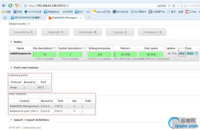This screenshot has width=200, height=131.
Task: Collapse the Ports and contexts section
Action: pos(24,68)
